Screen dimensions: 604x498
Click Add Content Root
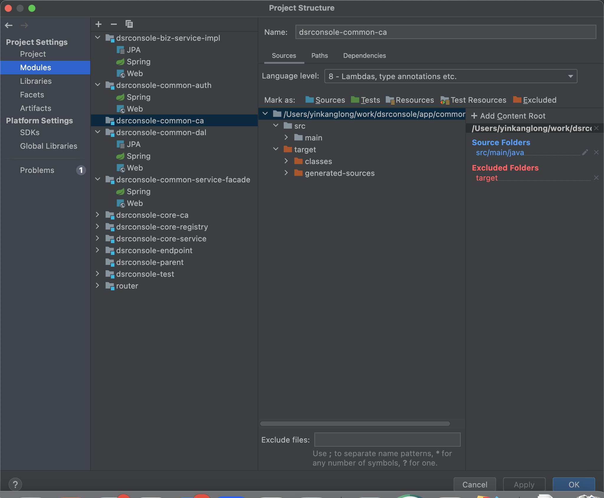(x=508, y=116)
